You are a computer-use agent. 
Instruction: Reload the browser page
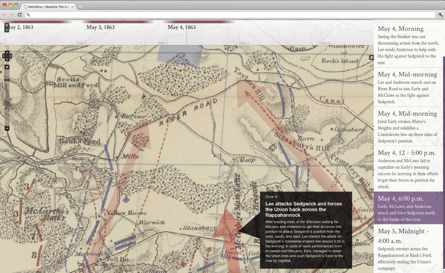point(20,14)
